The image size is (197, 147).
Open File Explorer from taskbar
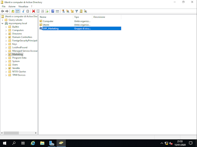tap(42, 143)
